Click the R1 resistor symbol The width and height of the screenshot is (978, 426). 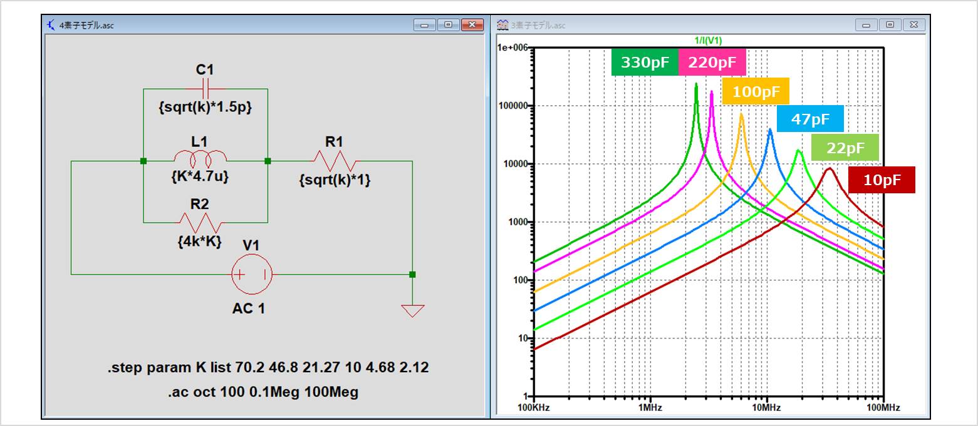pyautogui.click(x=334, y=161)
